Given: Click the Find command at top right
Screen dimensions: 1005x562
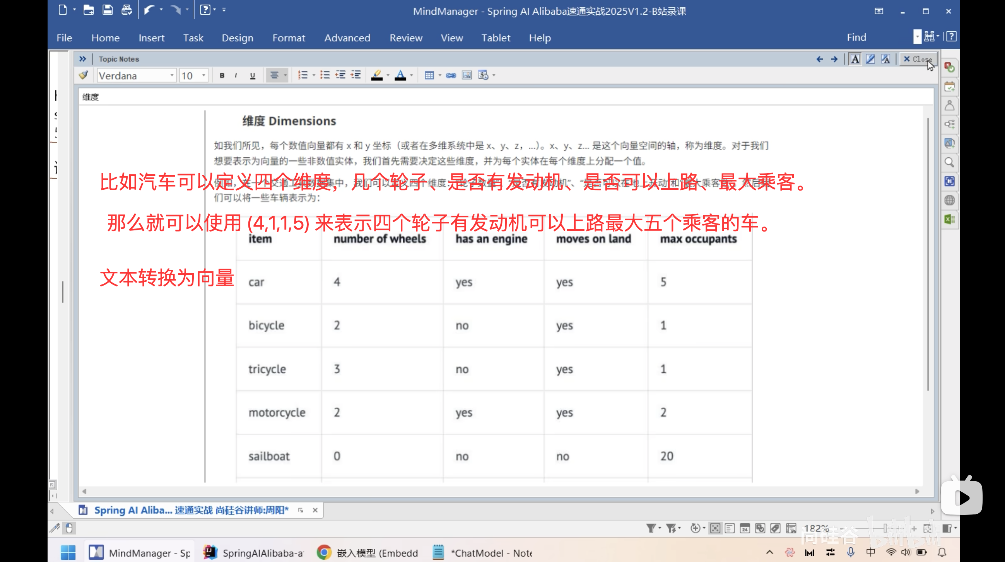Looking at the screenshot, I should pyautogui.click(x=857, y=37).
